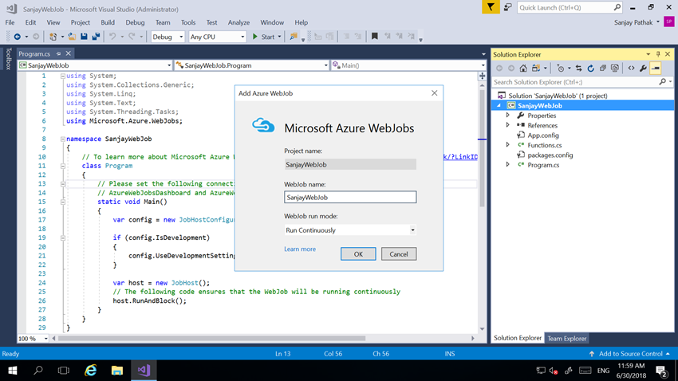Image resolution: width=678 pixels, height=381 pixels.
Task: Click the Collapse All icon in Solution Explorer
Action: (603, 69)
